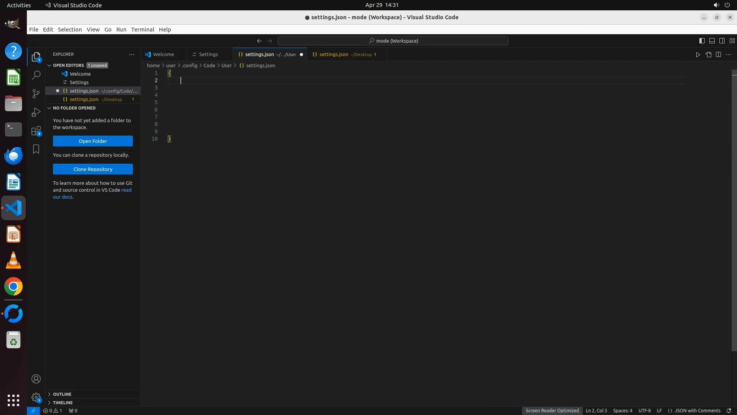Click the Split Editor Right icon

(718, 55)
